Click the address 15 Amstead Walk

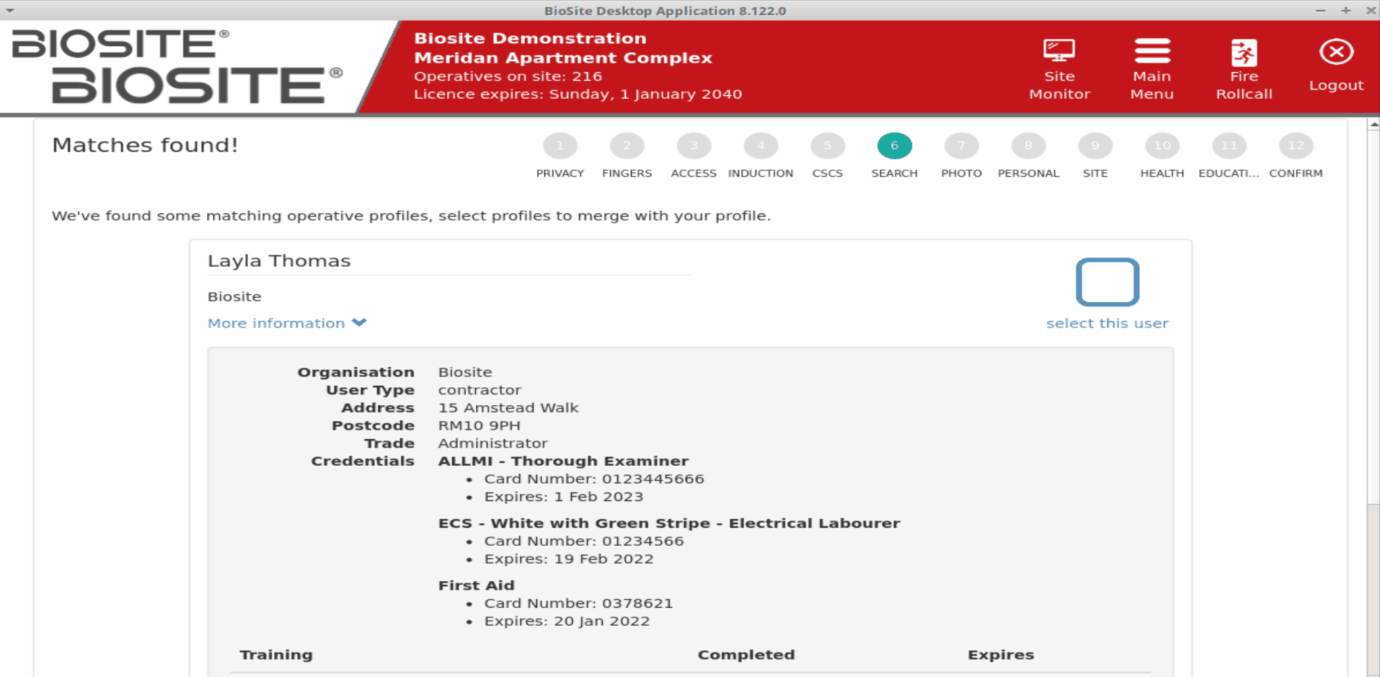(508, 407)
